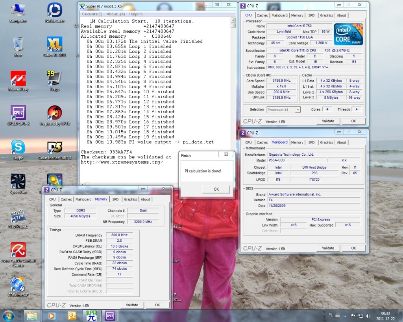Click the volume speaker tray icon
This screenshot has height=322, width=403.
pos(368,316)
